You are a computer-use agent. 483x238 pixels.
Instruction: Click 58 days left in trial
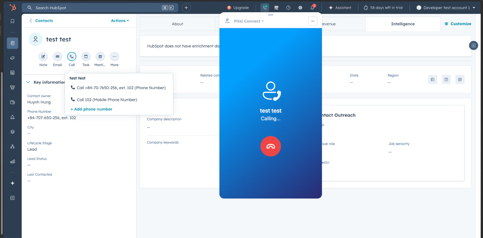(384, 8)
